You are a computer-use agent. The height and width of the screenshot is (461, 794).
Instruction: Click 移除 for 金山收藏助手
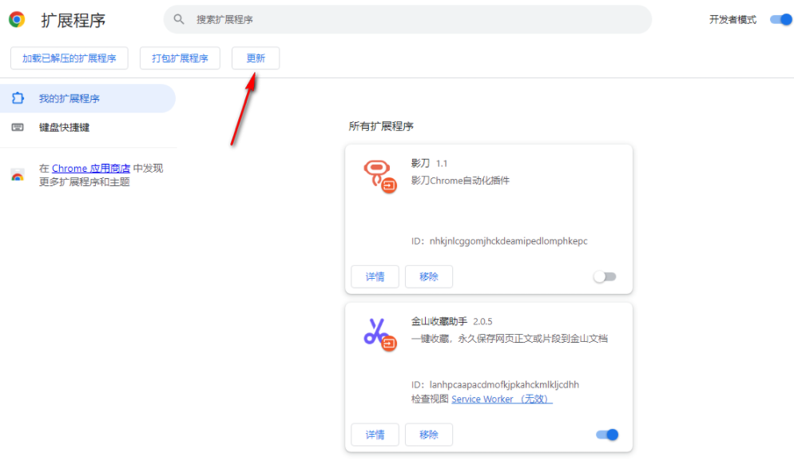point(429,435)
